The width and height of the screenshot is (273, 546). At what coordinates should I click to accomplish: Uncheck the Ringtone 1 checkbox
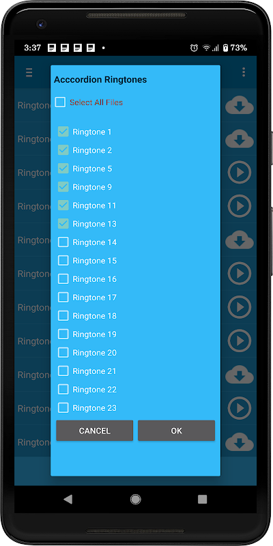[63, 132]
